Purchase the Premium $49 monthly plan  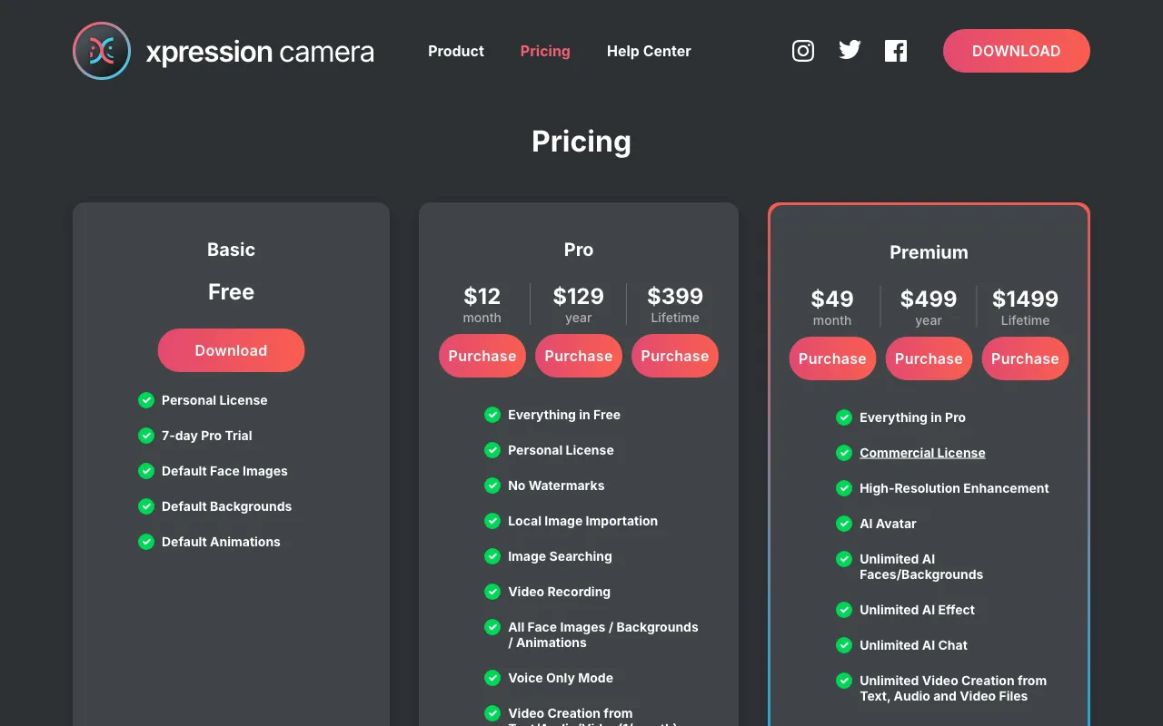tap(832, 358)
